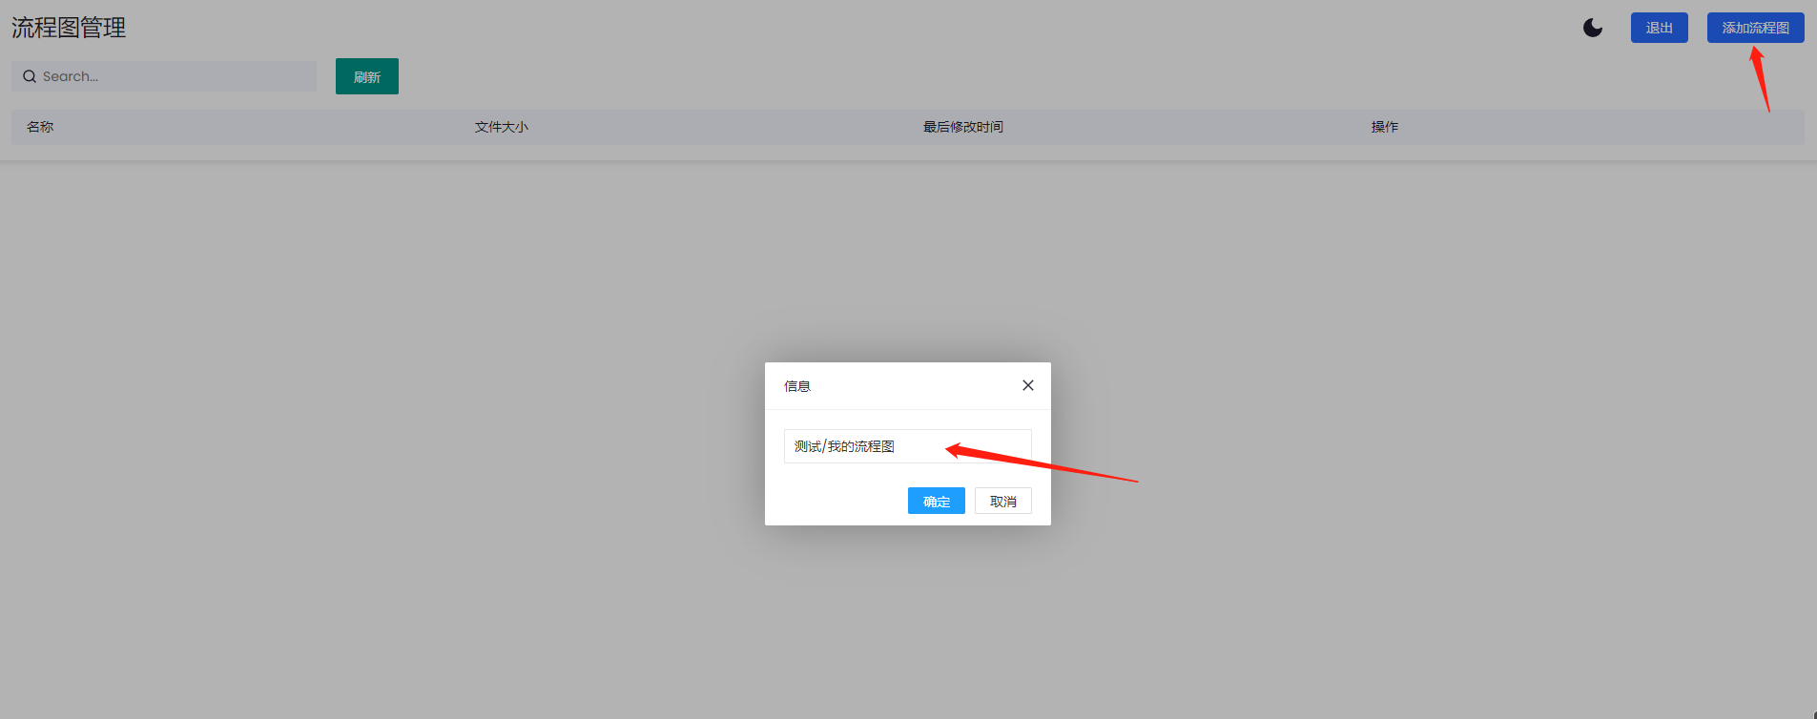Click the 最后修改时间 column header
The height and width of the screenshot is (719, 1817).
tap(963, 127)
